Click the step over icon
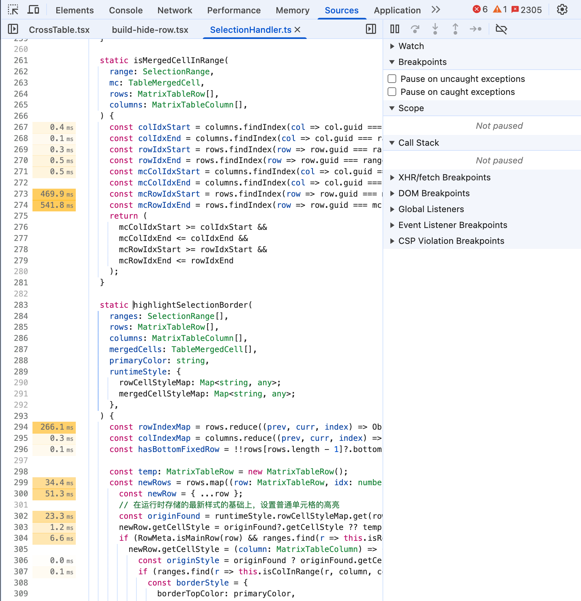The height and width of the screenshot is (601, 581). coord(415,29)
